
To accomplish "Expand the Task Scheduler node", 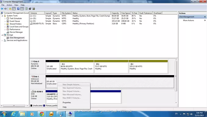I will (5, 19).
